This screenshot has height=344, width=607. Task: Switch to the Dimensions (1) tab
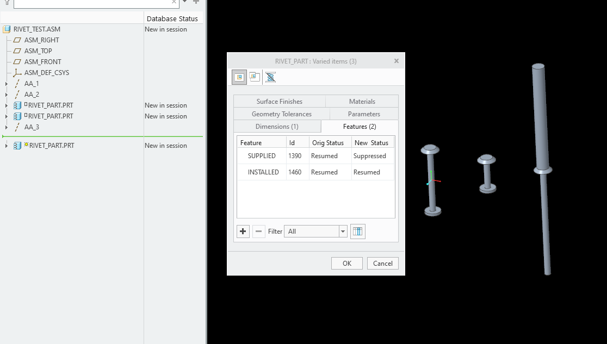tap(277, 126)
